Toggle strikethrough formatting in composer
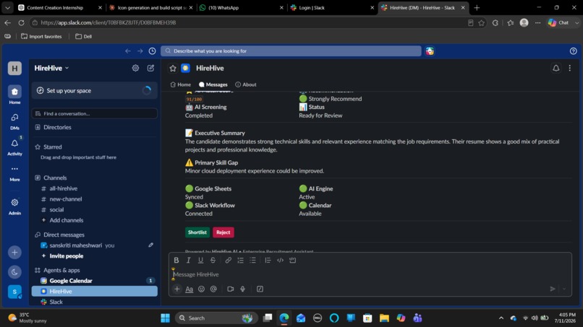Viewport: 583px width, 327px height. [x=213, y=260]
